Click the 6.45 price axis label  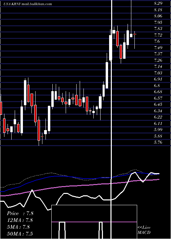(158, 104)
